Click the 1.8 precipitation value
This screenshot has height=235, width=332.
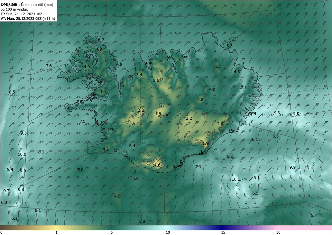point(158,114)
